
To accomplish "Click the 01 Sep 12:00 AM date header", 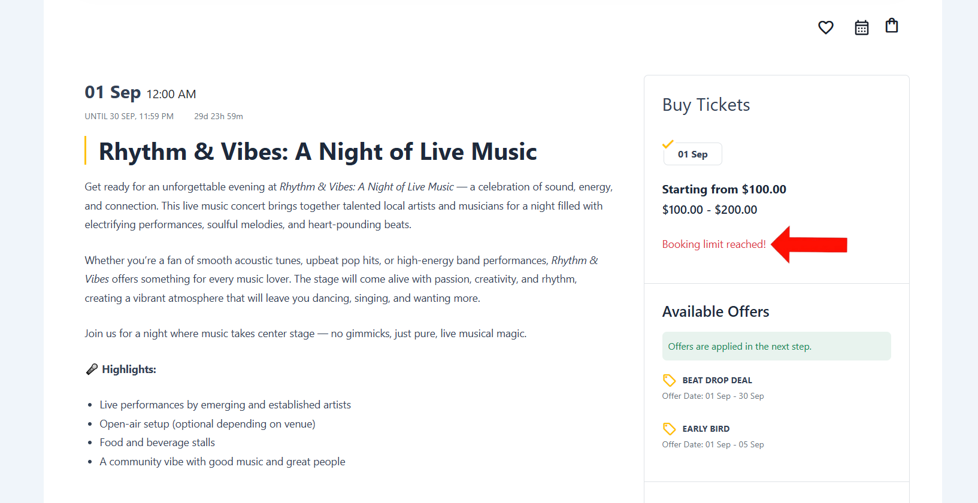I will click(x=140, y=93).
